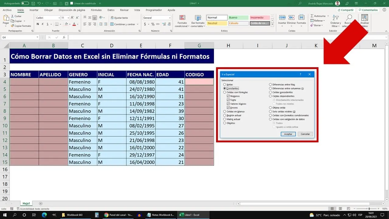Image resolution: width=389 pixels, height=219 pixels.
Task: Open Formato condicional in the ribbon
Action: (x=182, y=20)
